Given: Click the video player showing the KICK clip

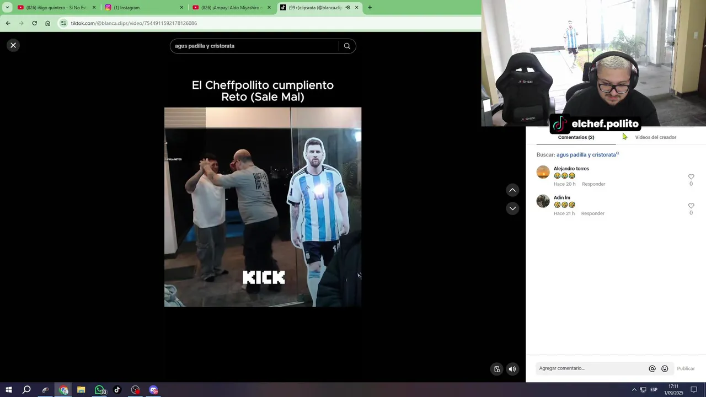Looking at the screenshot, I should tap(263, 207).
